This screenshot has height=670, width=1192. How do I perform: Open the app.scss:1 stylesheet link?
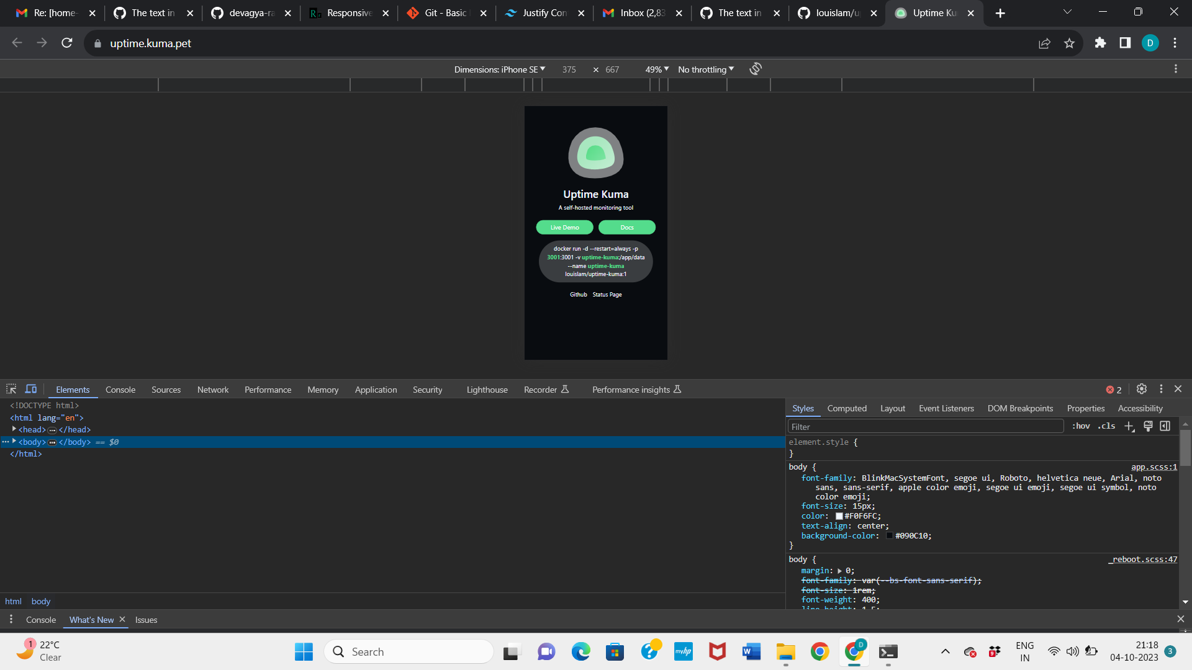[x=1154, y=467]
